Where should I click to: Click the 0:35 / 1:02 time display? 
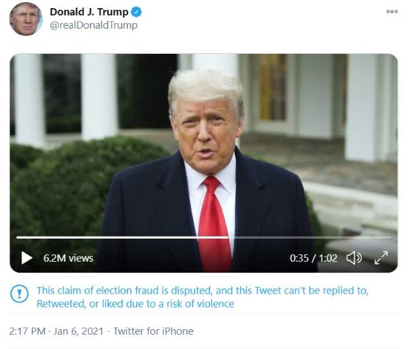tap(313, 258)
